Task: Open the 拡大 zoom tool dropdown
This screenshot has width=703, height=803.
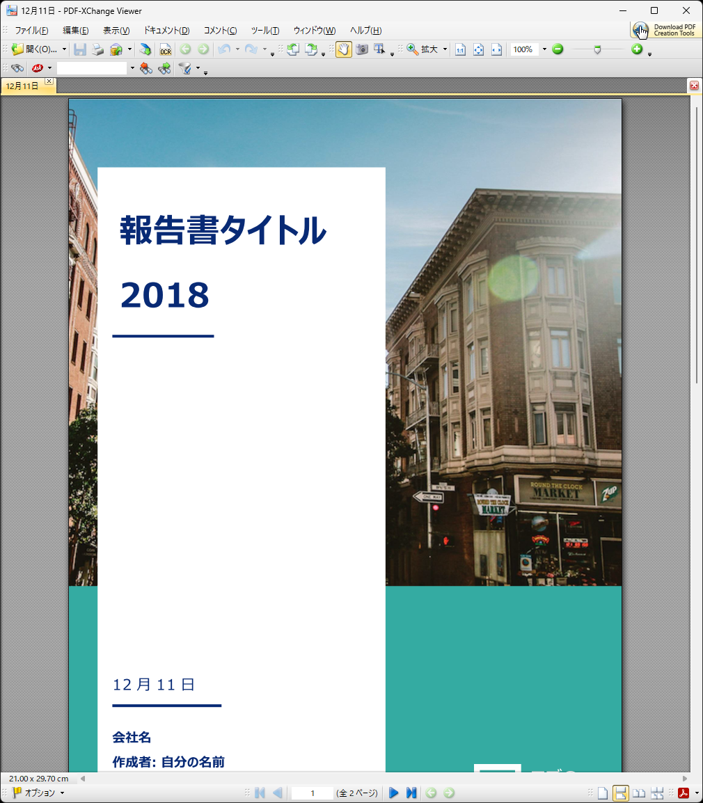Action: 445,49
